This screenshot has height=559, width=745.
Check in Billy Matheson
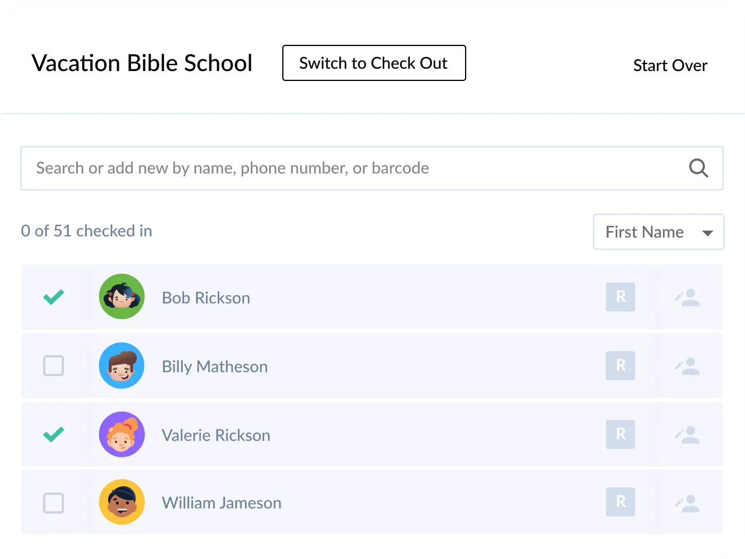click(x=54, y=366)
